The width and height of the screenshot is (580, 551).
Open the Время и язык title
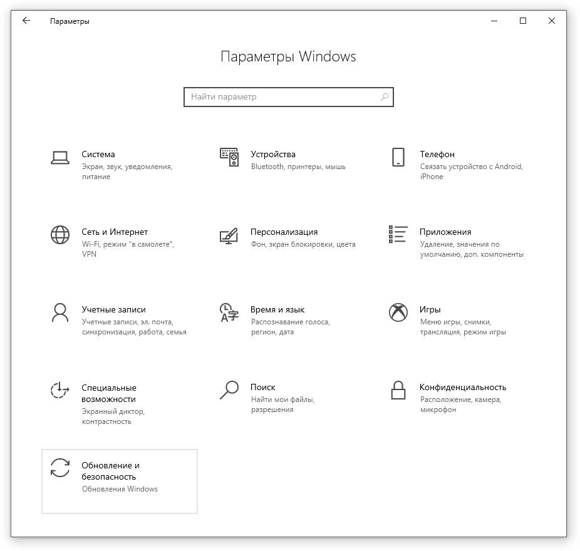[277, 309]
